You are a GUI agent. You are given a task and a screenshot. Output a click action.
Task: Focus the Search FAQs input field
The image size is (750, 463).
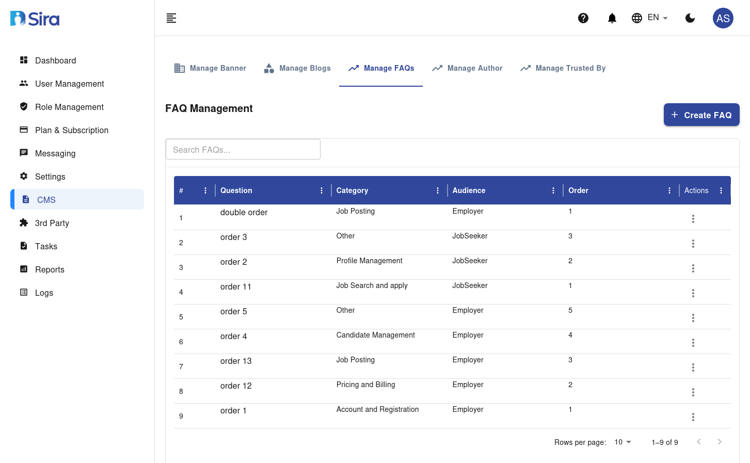(243, 150)
